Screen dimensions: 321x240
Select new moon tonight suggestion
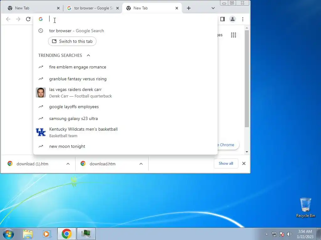click(125, 146)
